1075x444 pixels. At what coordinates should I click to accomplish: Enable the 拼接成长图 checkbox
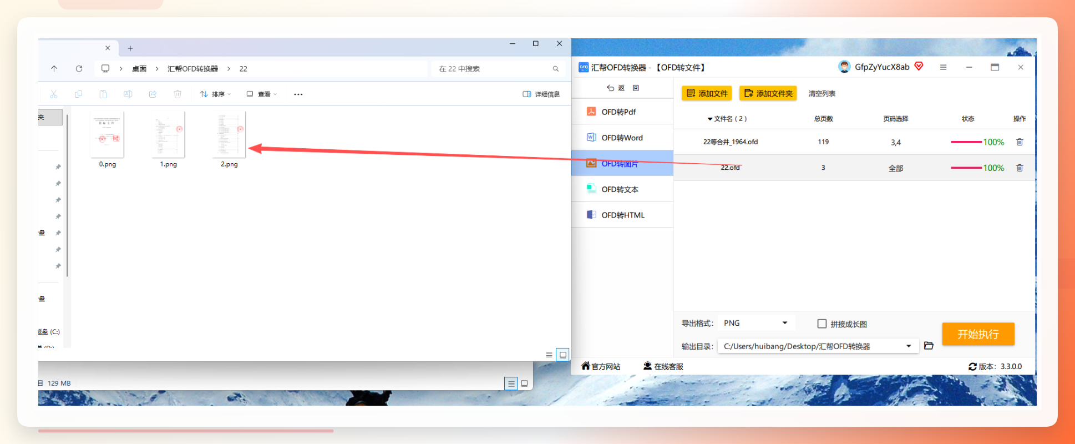tap(822, 324)
